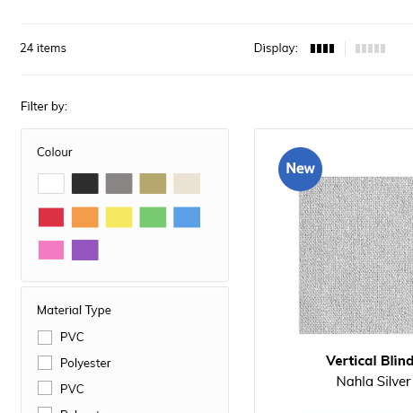
Task: Select the grey colour swatch
Action: coord(119,183)
